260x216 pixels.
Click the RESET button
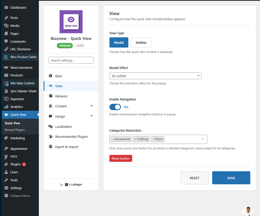tap(195, 178)
